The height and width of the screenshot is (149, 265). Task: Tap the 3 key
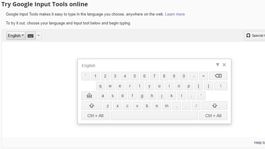[x=115, y=76]
